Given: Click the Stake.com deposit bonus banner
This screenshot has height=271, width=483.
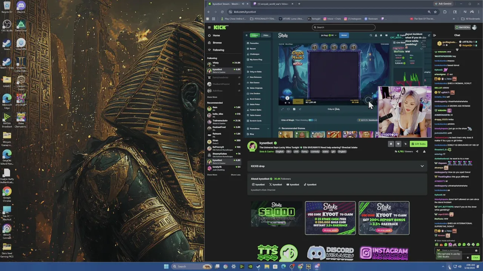Looking at the screenshot, I should pos(384,218).
